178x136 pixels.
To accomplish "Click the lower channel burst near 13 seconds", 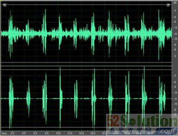I will click(x=76, y=99).
